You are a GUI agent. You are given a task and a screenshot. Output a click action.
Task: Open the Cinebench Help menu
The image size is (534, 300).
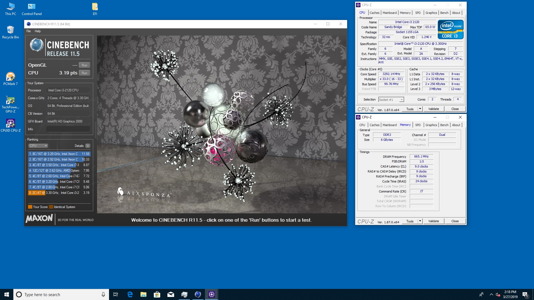pyautogui.click(x=38, y=31)
